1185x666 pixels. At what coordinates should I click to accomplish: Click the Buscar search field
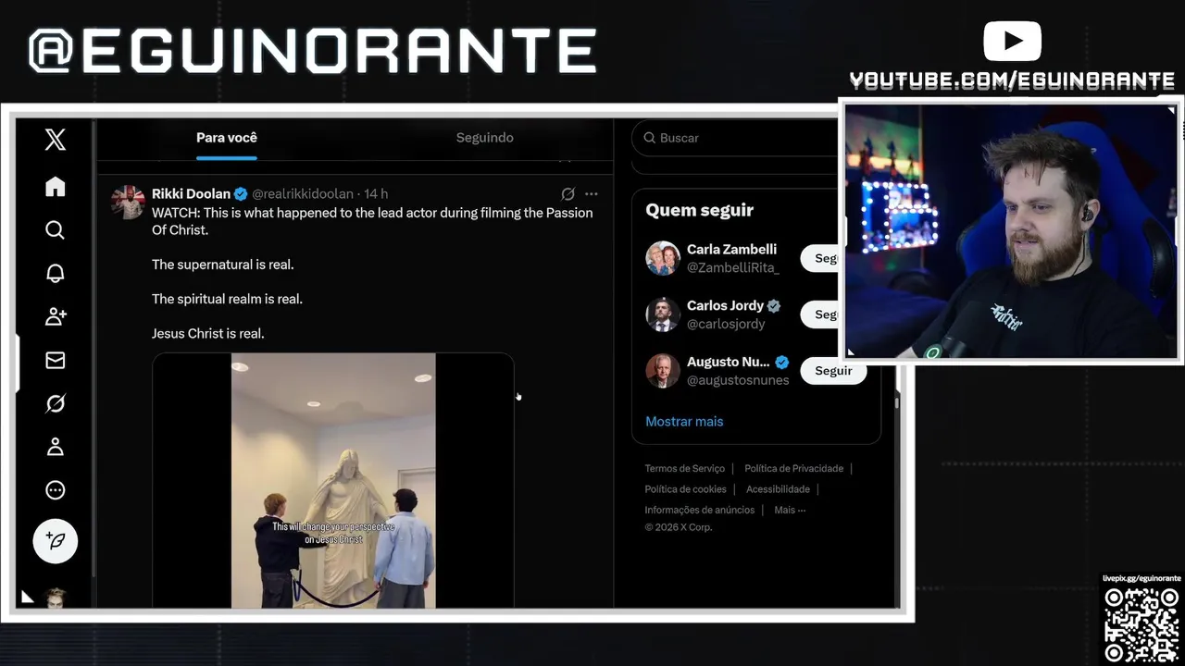736,138
